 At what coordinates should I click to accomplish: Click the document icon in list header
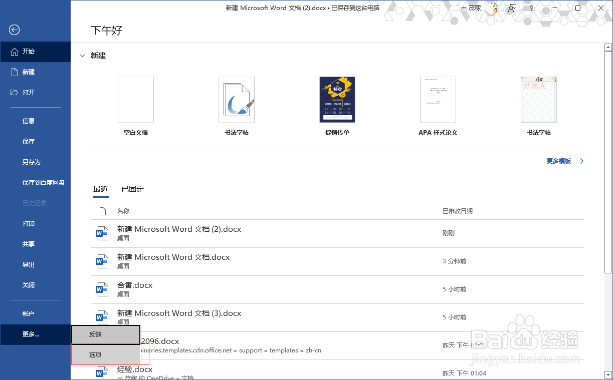[x=102, y=211]
